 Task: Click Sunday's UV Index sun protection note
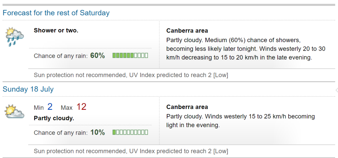(x=131, y=151)
